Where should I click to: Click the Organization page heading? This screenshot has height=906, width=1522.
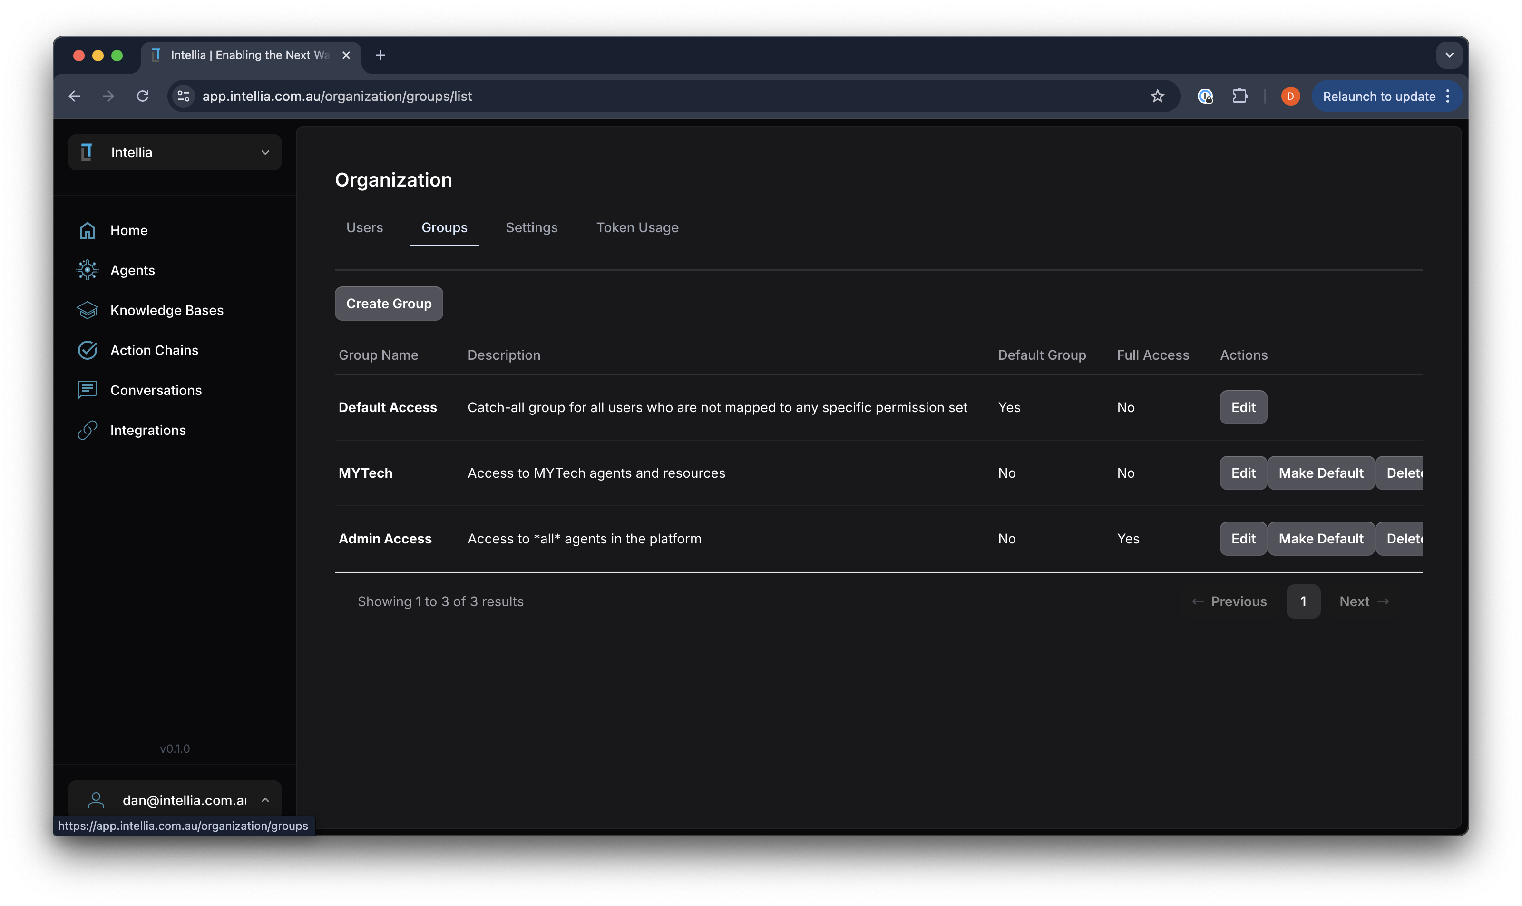click(x=394, y=179)
